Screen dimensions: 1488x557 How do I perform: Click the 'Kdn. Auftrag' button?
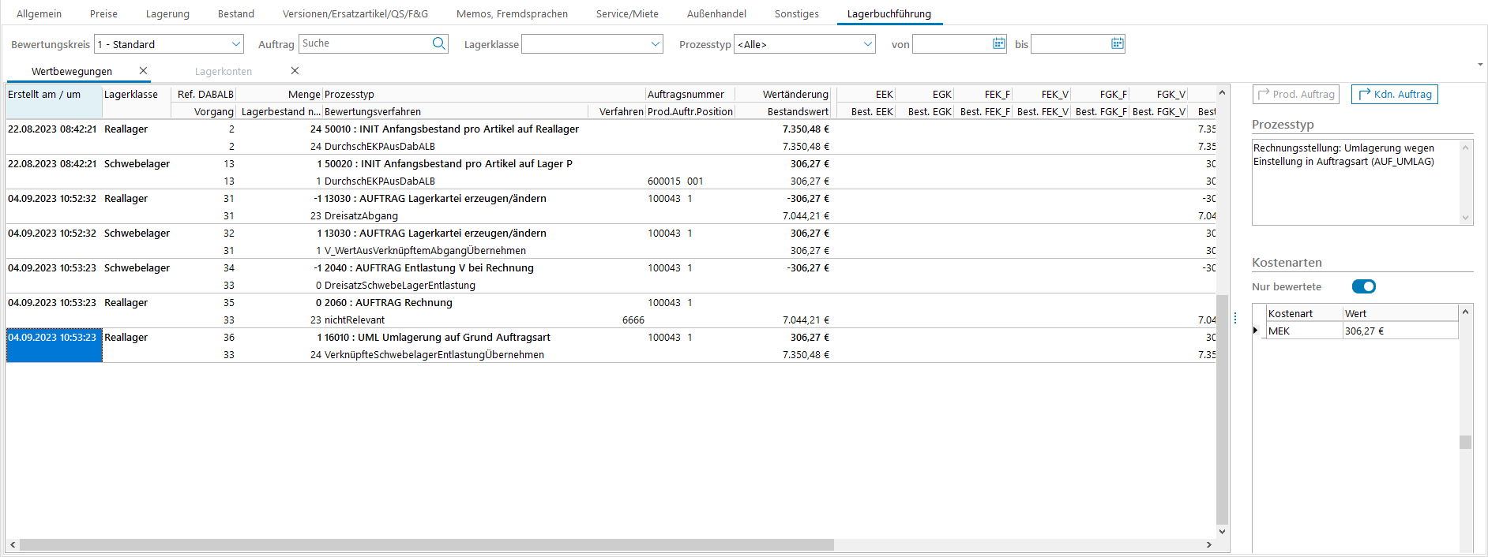pyautogui.click(x=1394, y=94)
